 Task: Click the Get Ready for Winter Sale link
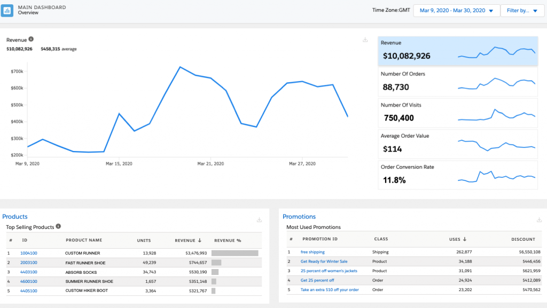click(x=325, y=262)
